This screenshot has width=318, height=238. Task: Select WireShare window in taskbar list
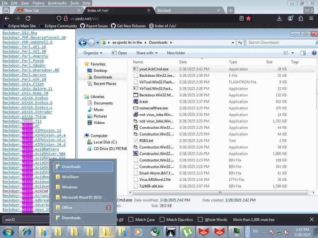tap(83, 177)
